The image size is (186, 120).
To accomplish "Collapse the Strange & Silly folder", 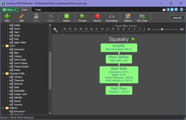I will [x=3, y=74].
